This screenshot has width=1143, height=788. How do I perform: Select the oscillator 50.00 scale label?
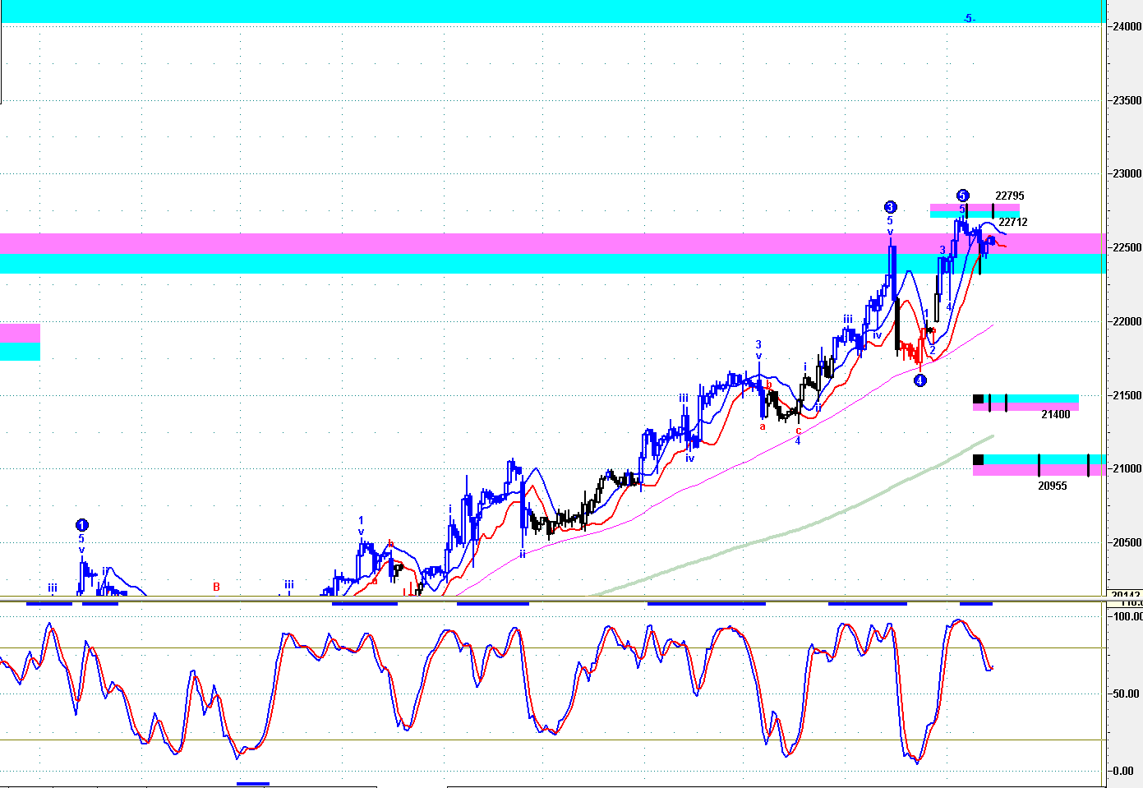[1126, 694]
